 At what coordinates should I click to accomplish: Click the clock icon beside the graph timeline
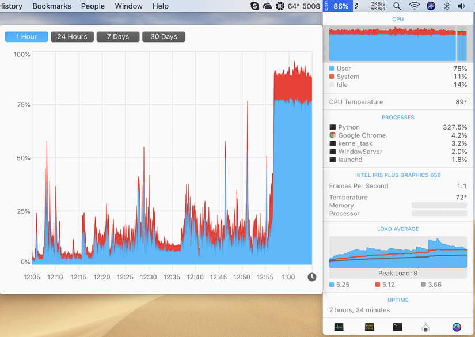[x=311, y=277]
